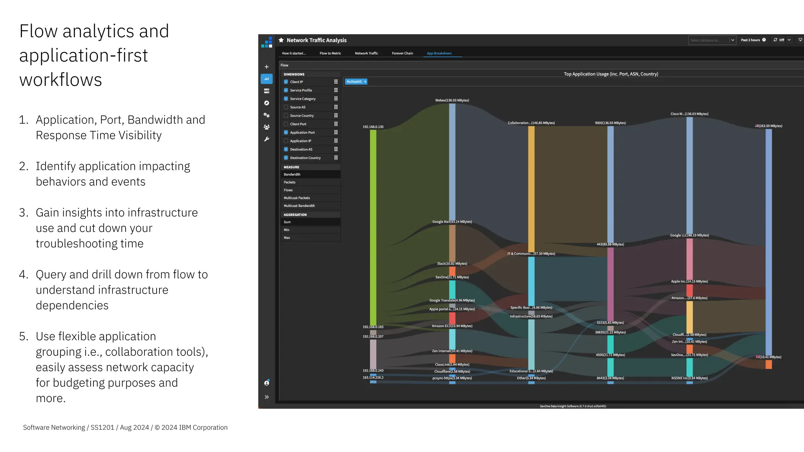Open the Select datasource dropdown
804x452 pixels.
pos(712,40)
